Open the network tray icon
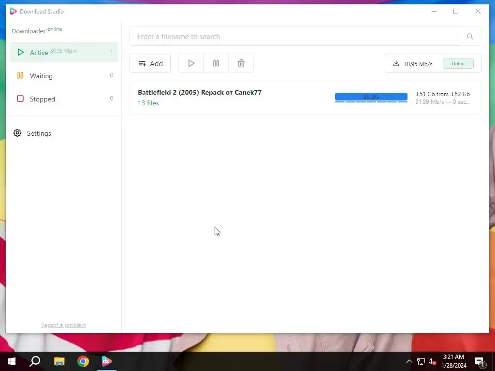Screen dimensions: 495x371 coord(421,361)
